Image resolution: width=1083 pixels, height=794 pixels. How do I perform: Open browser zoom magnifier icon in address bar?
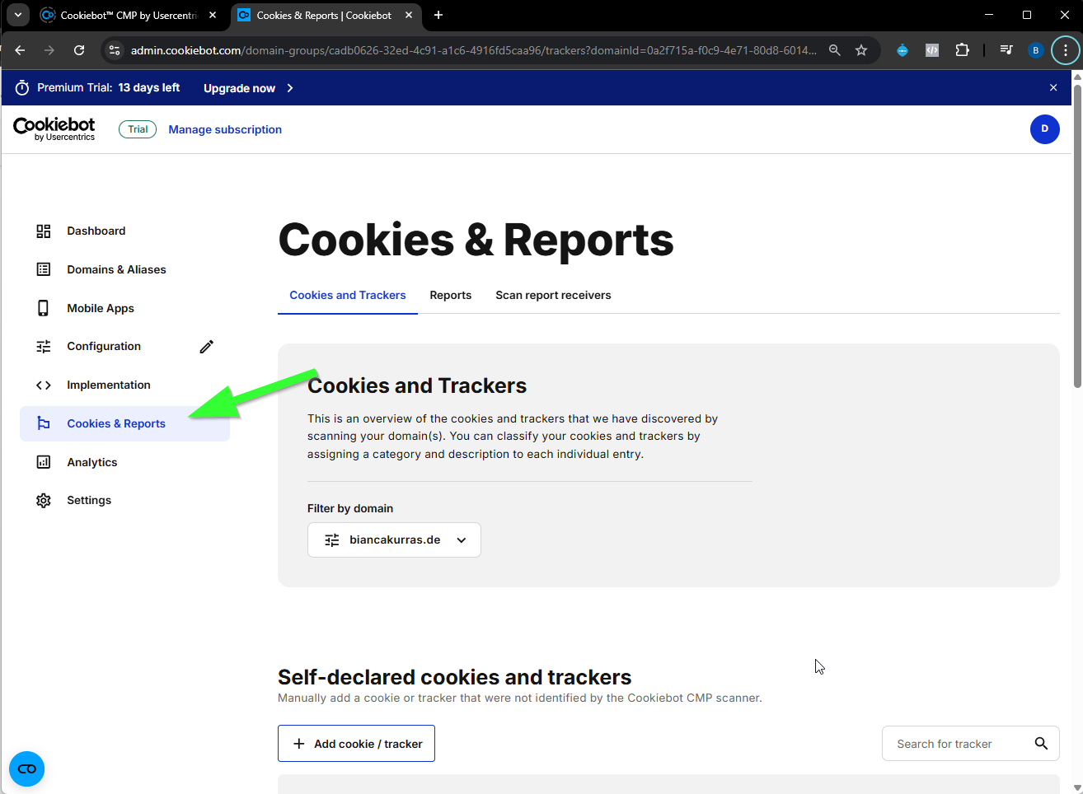coord(835,50)
